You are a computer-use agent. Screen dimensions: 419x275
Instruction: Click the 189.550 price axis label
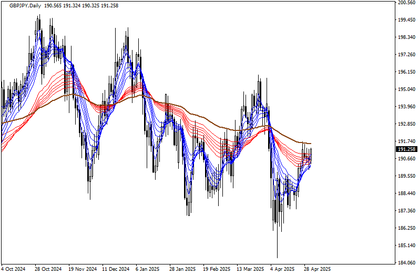[x=406, y=176]
